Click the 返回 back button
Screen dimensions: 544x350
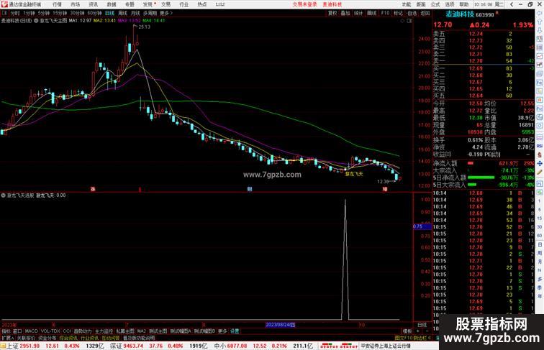(x=425, y=13)
